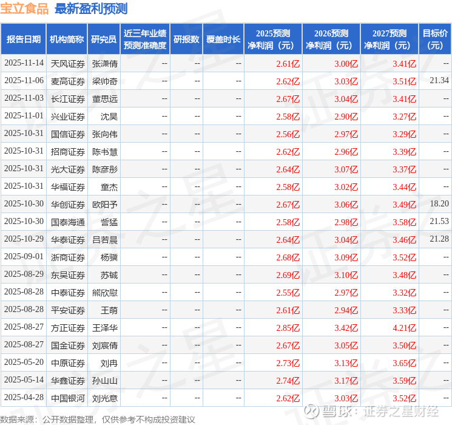The width and height of the screenshot is (452, 425).
Task: Click researcher name 董思远
Action: (105, 99)
